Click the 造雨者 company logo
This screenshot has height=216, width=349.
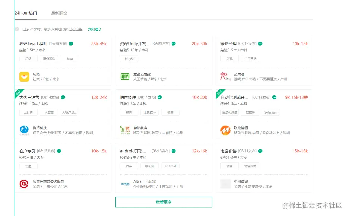point(225,76)
